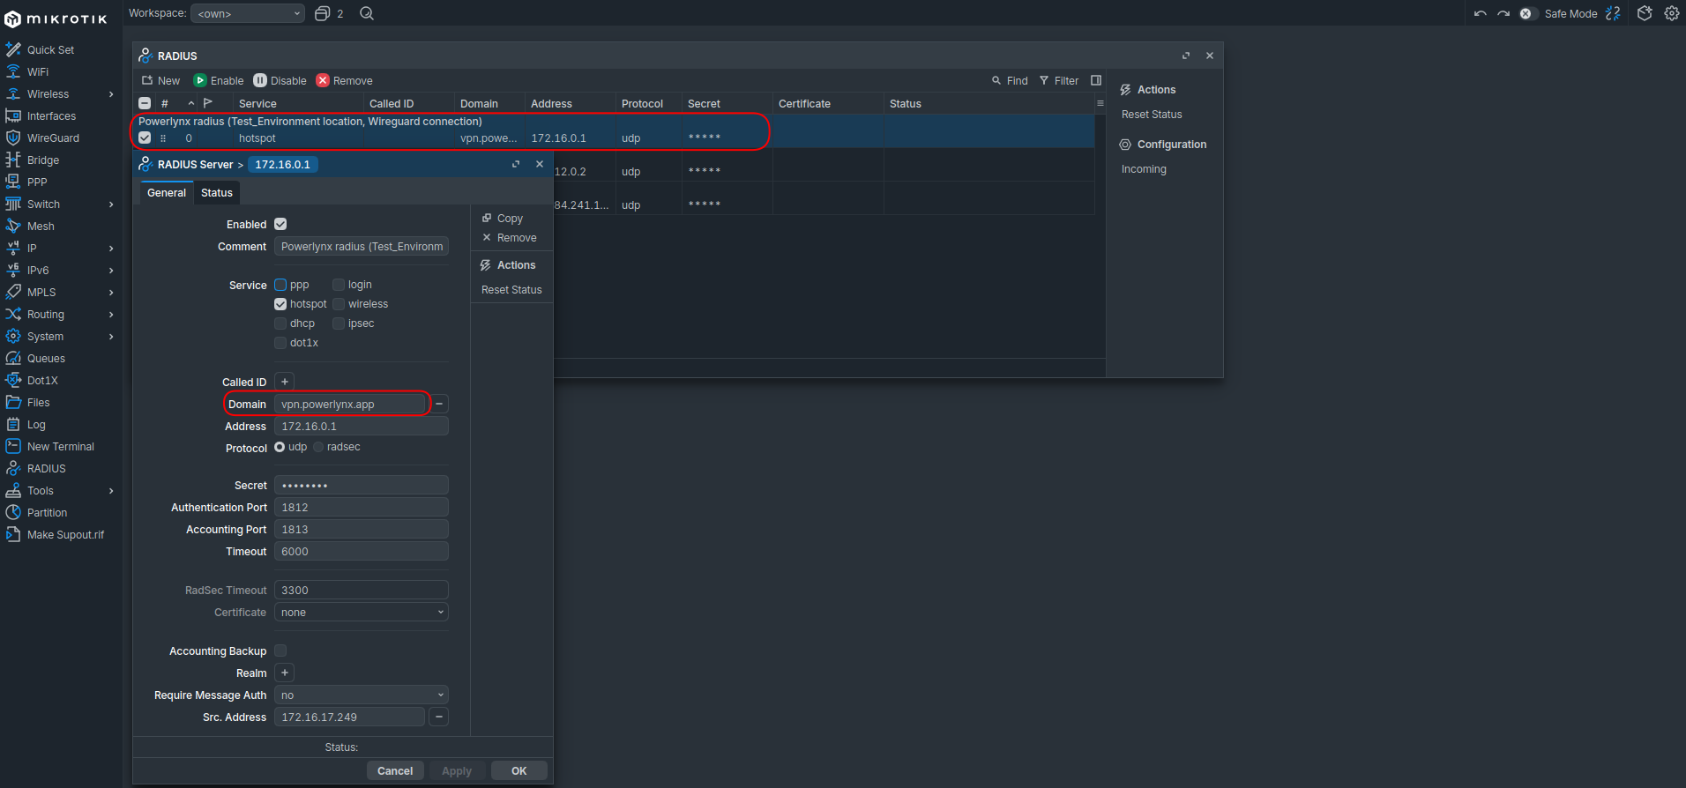
Task: Check the ppp service checkbox
Action: 280,285
